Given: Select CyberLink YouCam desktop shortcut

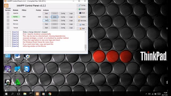Looking at the screenshot, I should click(x=8, y=84).
